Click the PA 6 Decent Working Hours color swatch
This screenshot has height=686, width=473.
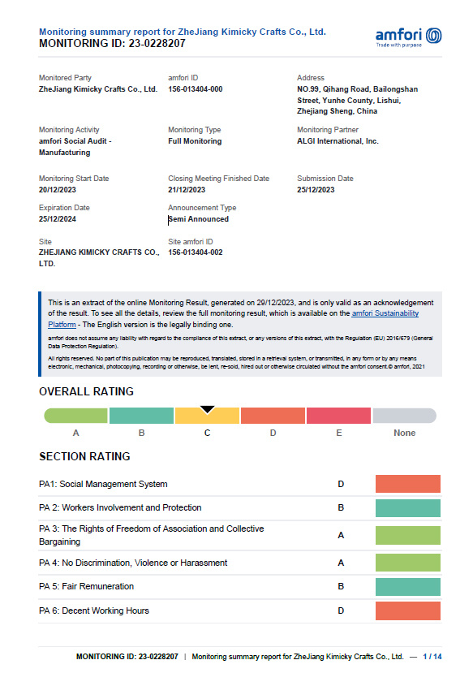coord(408,610)
